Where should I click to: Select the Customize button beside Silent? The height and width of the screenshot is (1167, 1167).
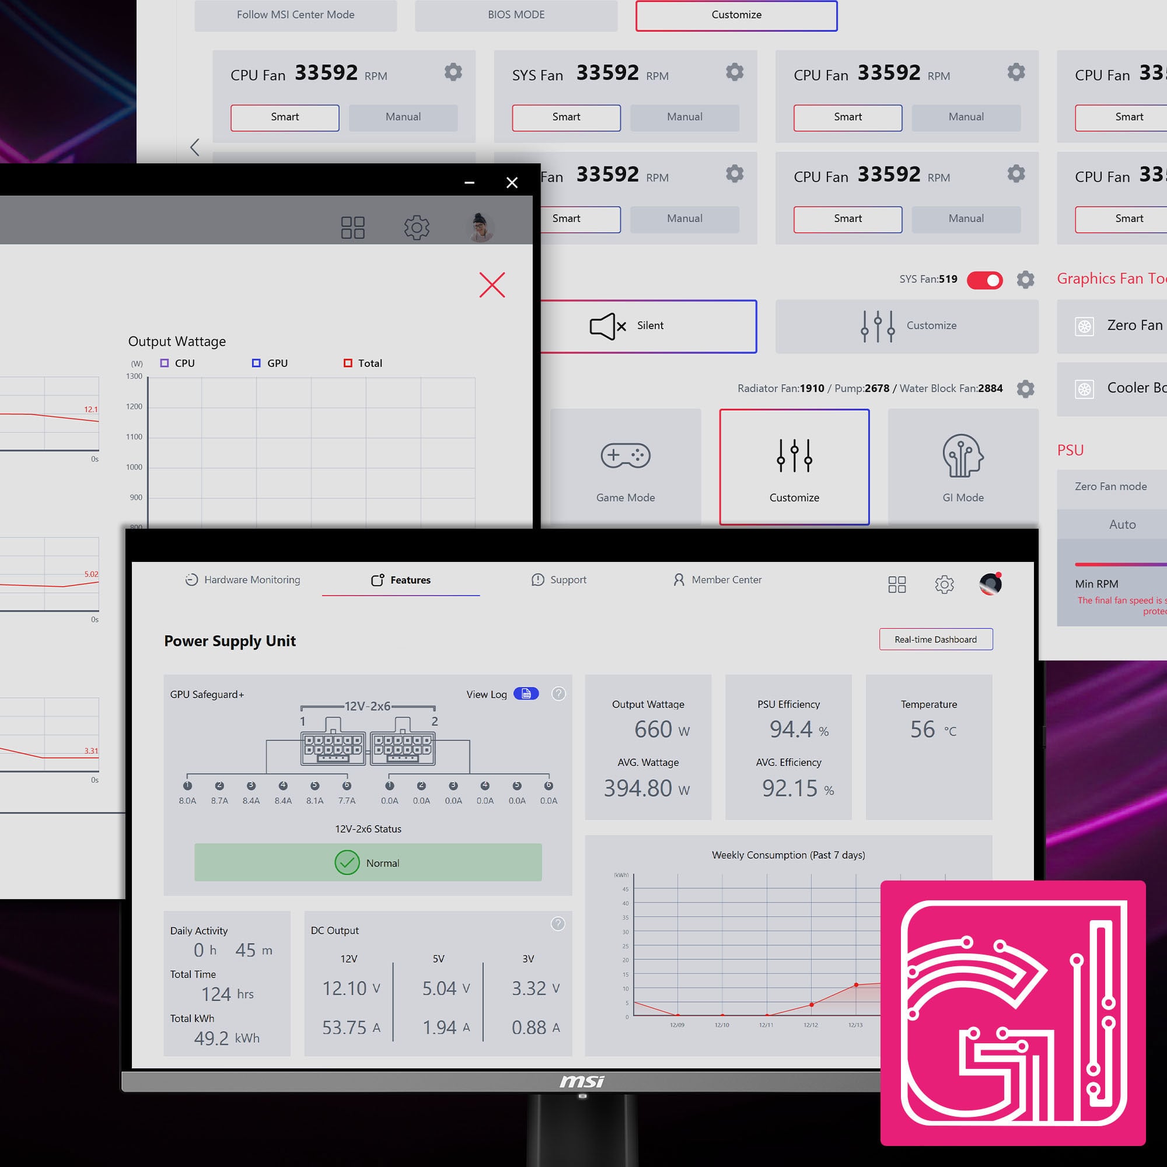[x=907, y=326]
